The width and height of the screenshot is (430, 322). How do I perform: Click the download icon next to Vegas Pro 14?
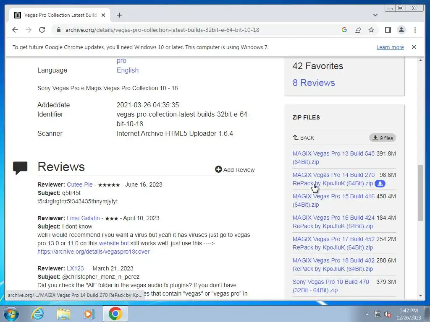coord(380,184)
